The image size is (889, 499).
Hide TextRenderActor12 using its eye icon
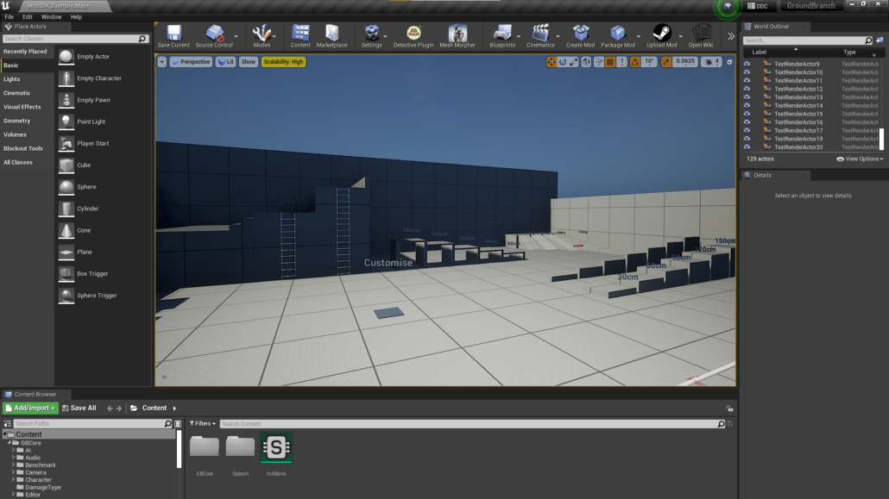click(x=747, y=89)
